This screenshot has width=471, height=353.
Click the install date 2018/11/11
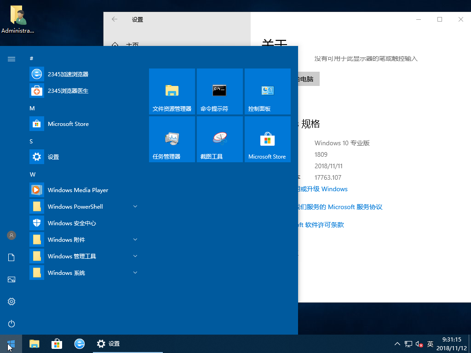328,166
